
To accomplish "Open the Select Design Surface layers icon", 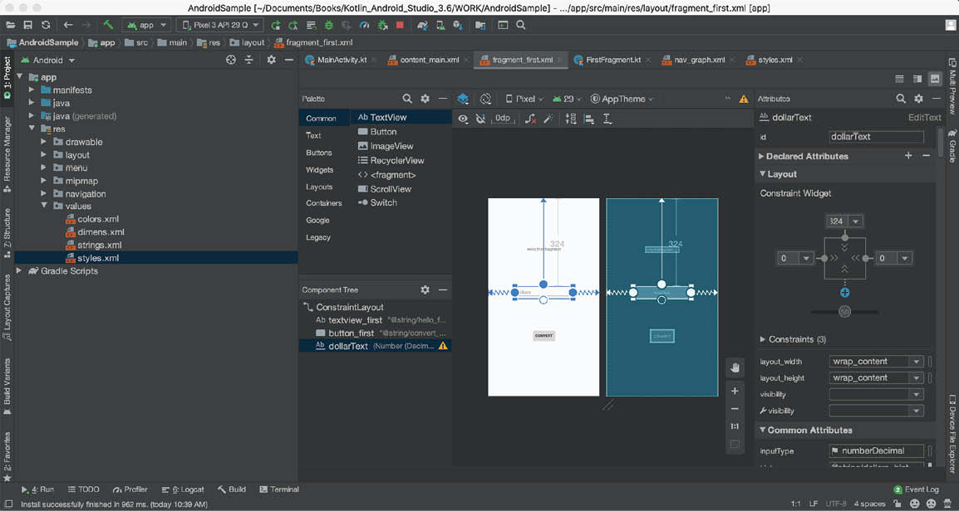I will tap(463, 99).
